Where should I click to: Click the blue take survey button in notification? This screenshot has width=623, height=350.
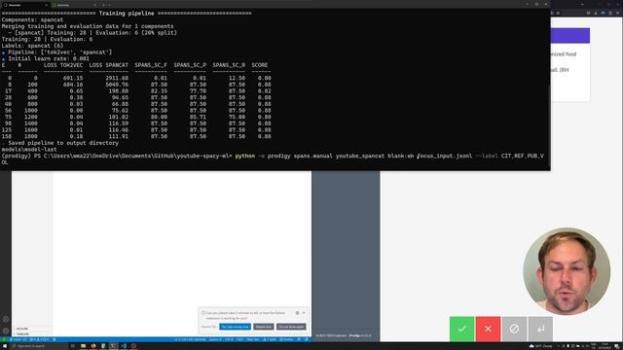coord(235,327)
